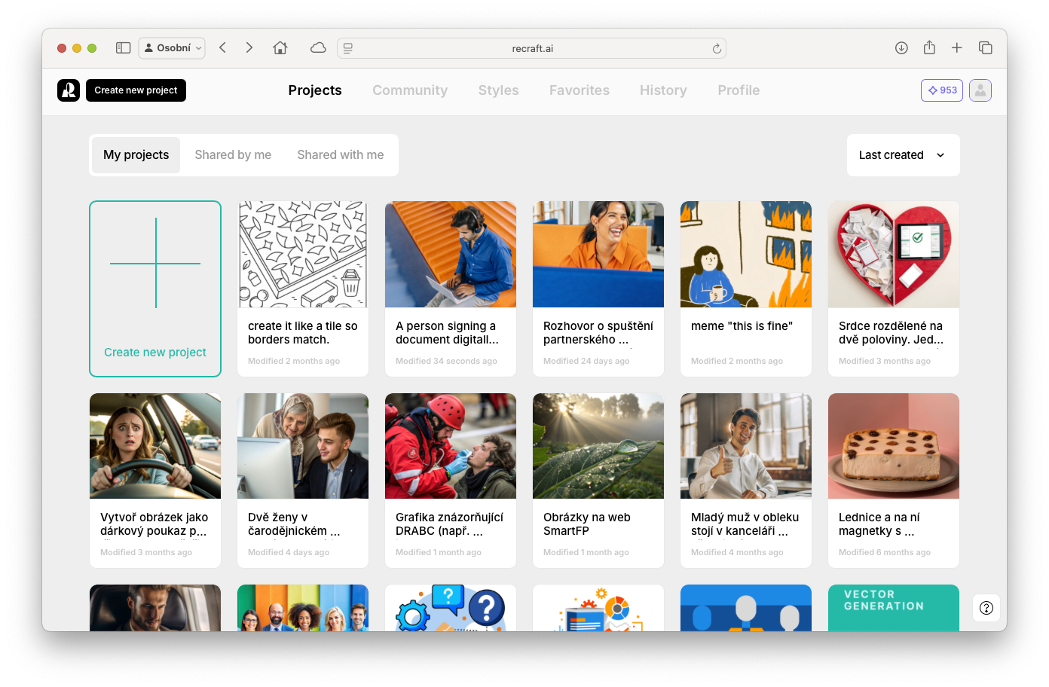Open the Srdce rozdělené heart thumbnail
This screenshot has width=1049, height=687.
pyautogui.click(x=894, y=254)
